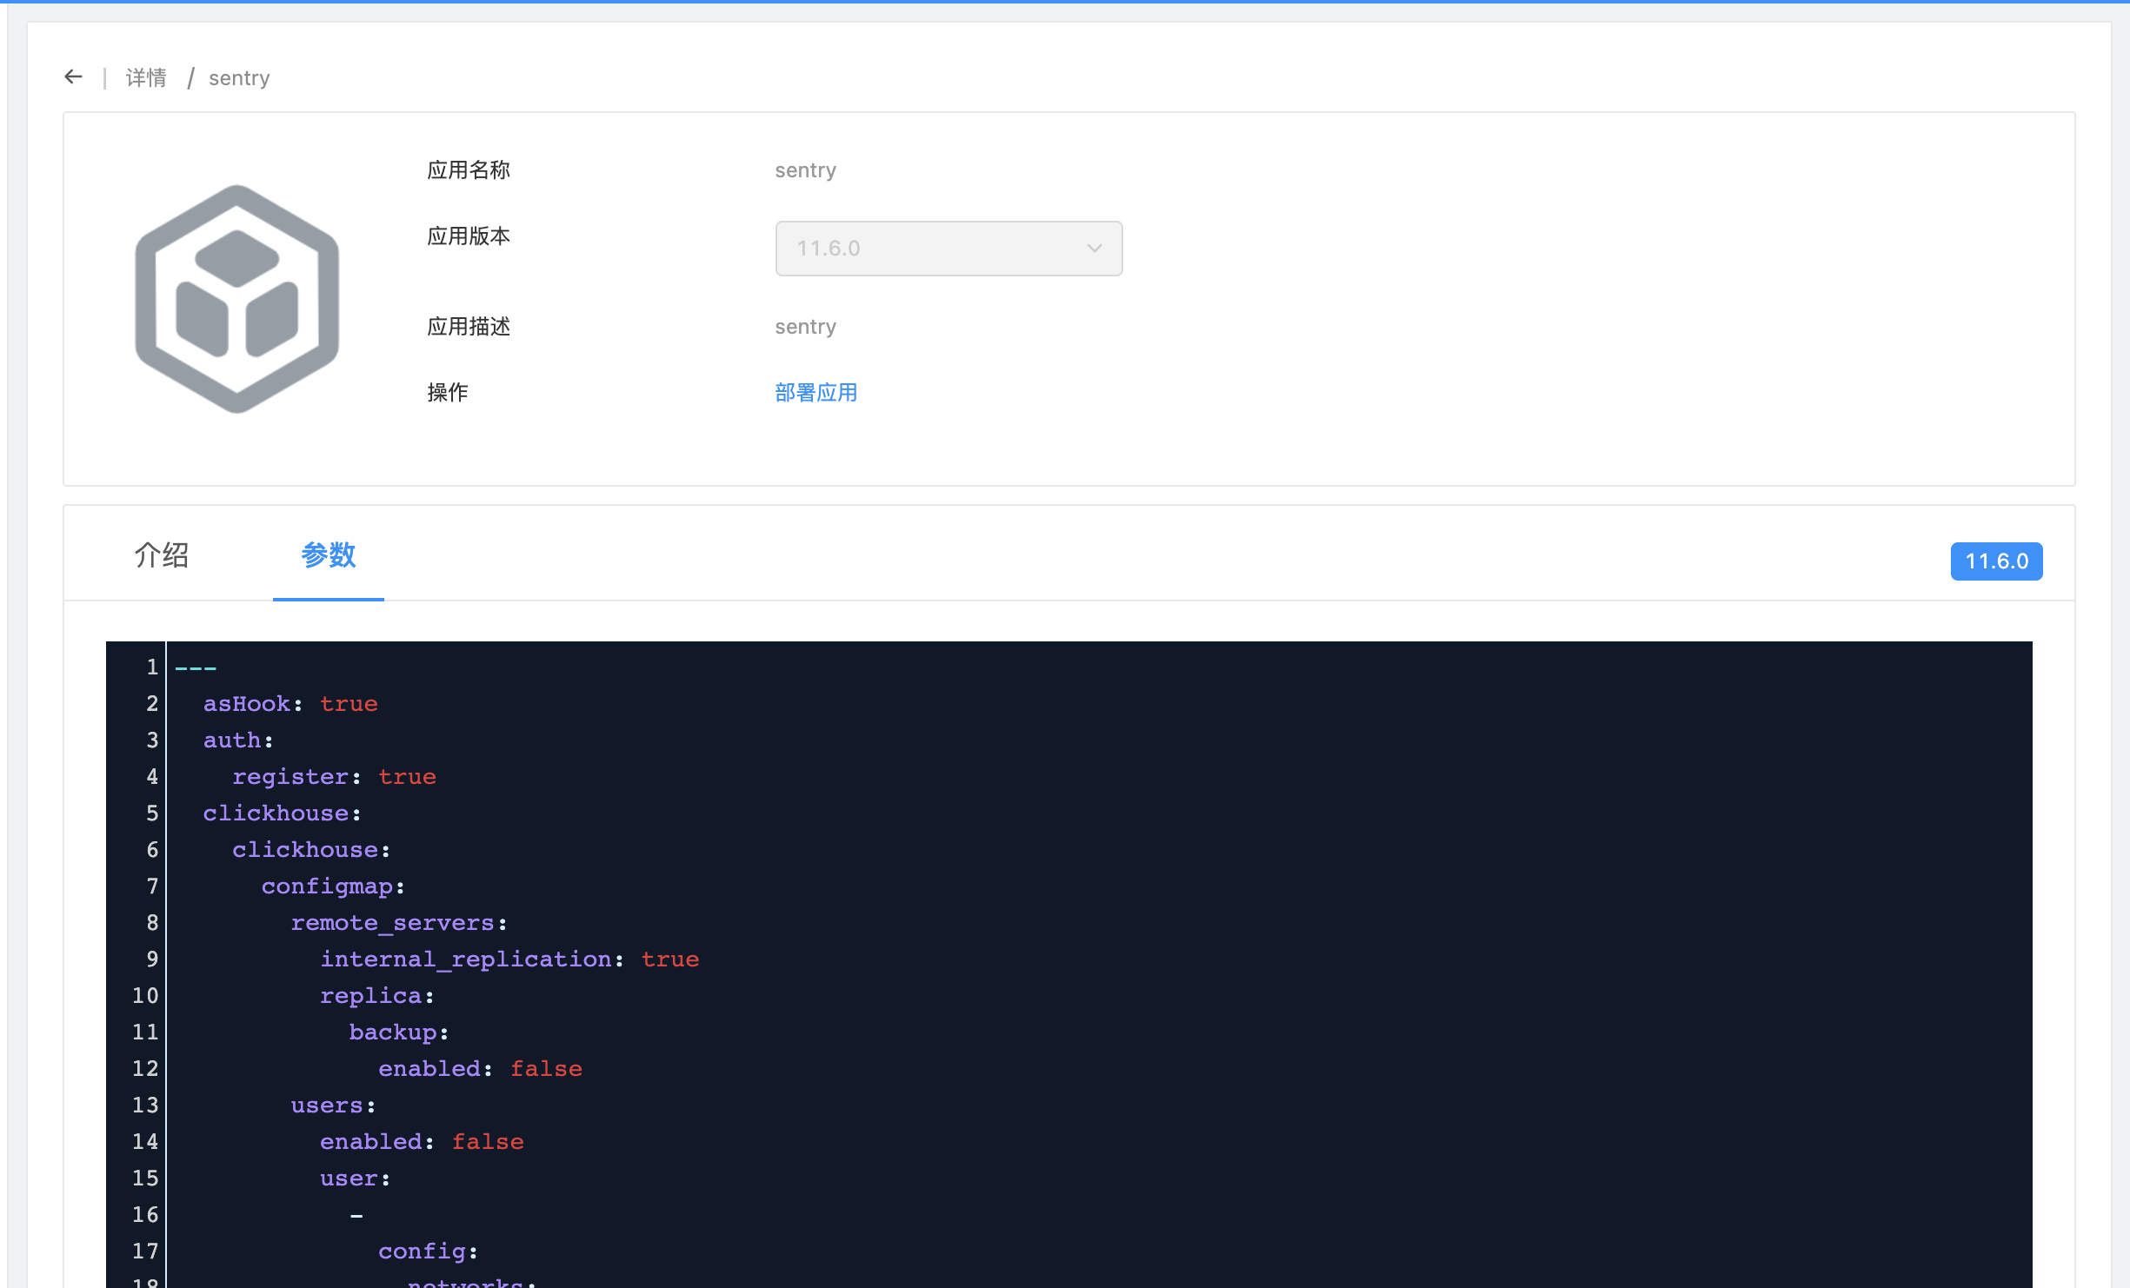Click the 应用版本 label
This screenshot has height=1288, width=2130.
[469, 236]
